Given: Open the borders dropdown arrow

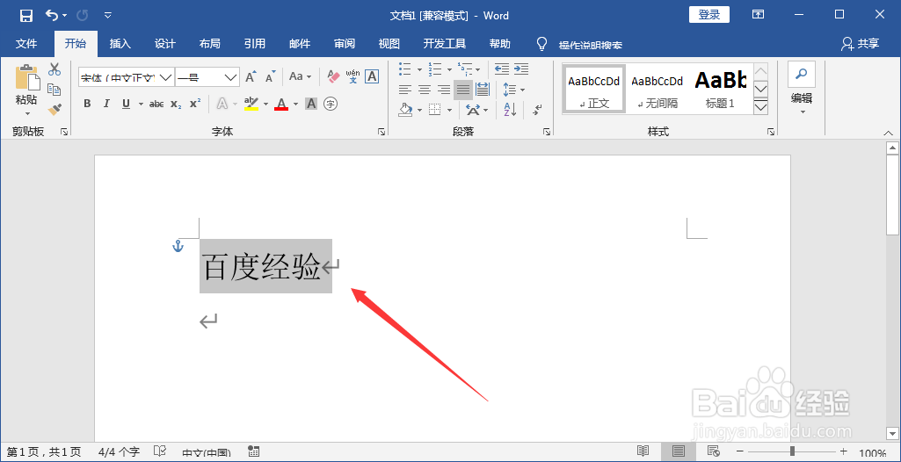Looking at the screenshot, I should click(447, 110).
